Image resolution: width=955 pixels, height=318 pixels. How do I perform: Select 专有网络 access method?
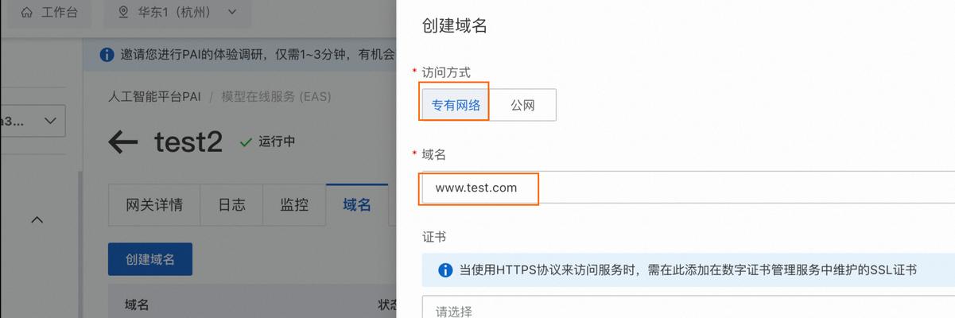tap(456, 105)
